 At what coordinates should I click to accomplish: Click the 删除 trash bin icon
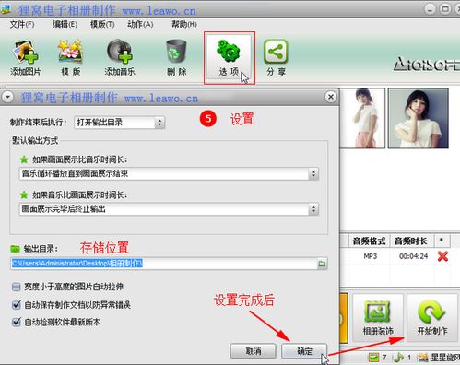(x=176, y=57)
